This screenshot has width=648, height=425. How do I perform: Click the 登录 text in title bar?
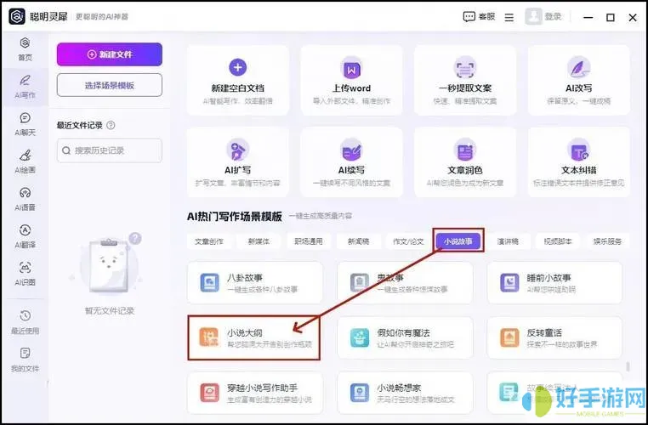pos(553,17)
